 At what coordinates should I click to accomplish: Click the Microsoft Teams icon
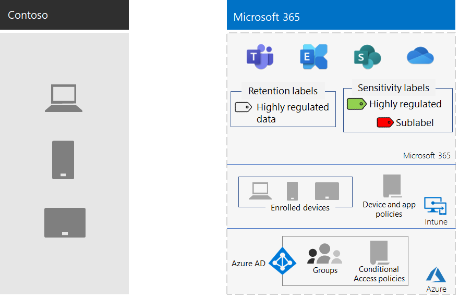tap(260, 57)
